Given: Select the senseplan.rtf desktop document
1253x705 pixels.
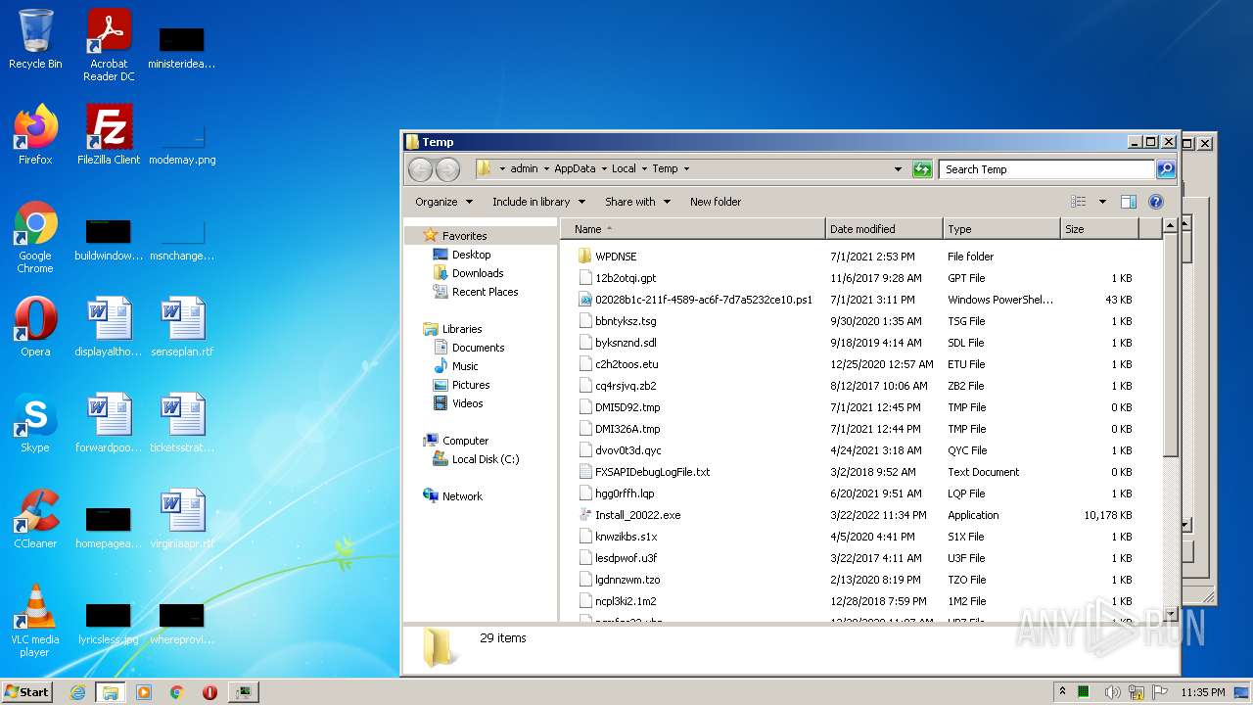Looking at the screenshot, I should point(182,327).
